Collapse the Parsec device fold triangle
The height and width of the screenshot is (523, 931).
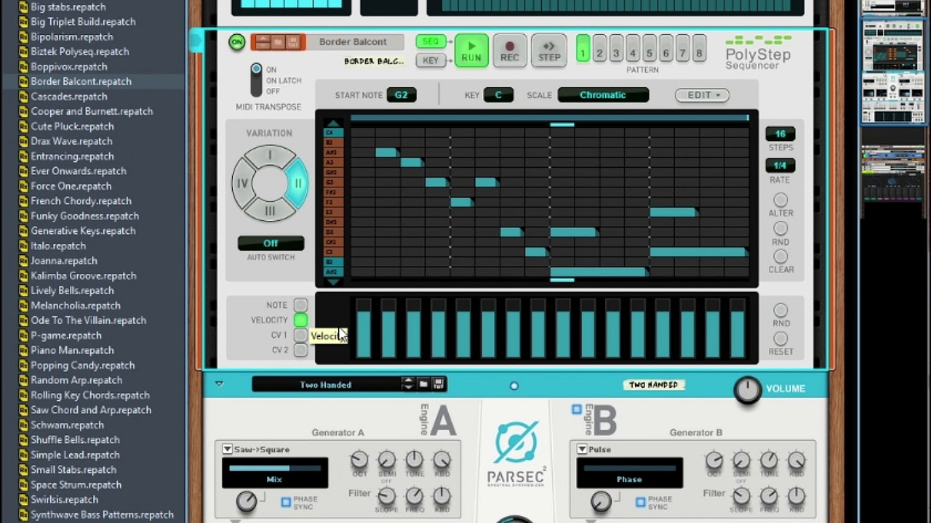[219, 384]
